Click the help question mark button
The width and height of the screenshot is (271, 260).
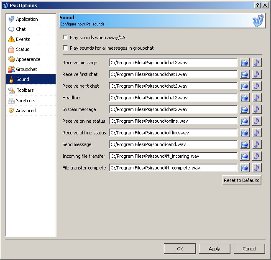[x=258, y=5]
